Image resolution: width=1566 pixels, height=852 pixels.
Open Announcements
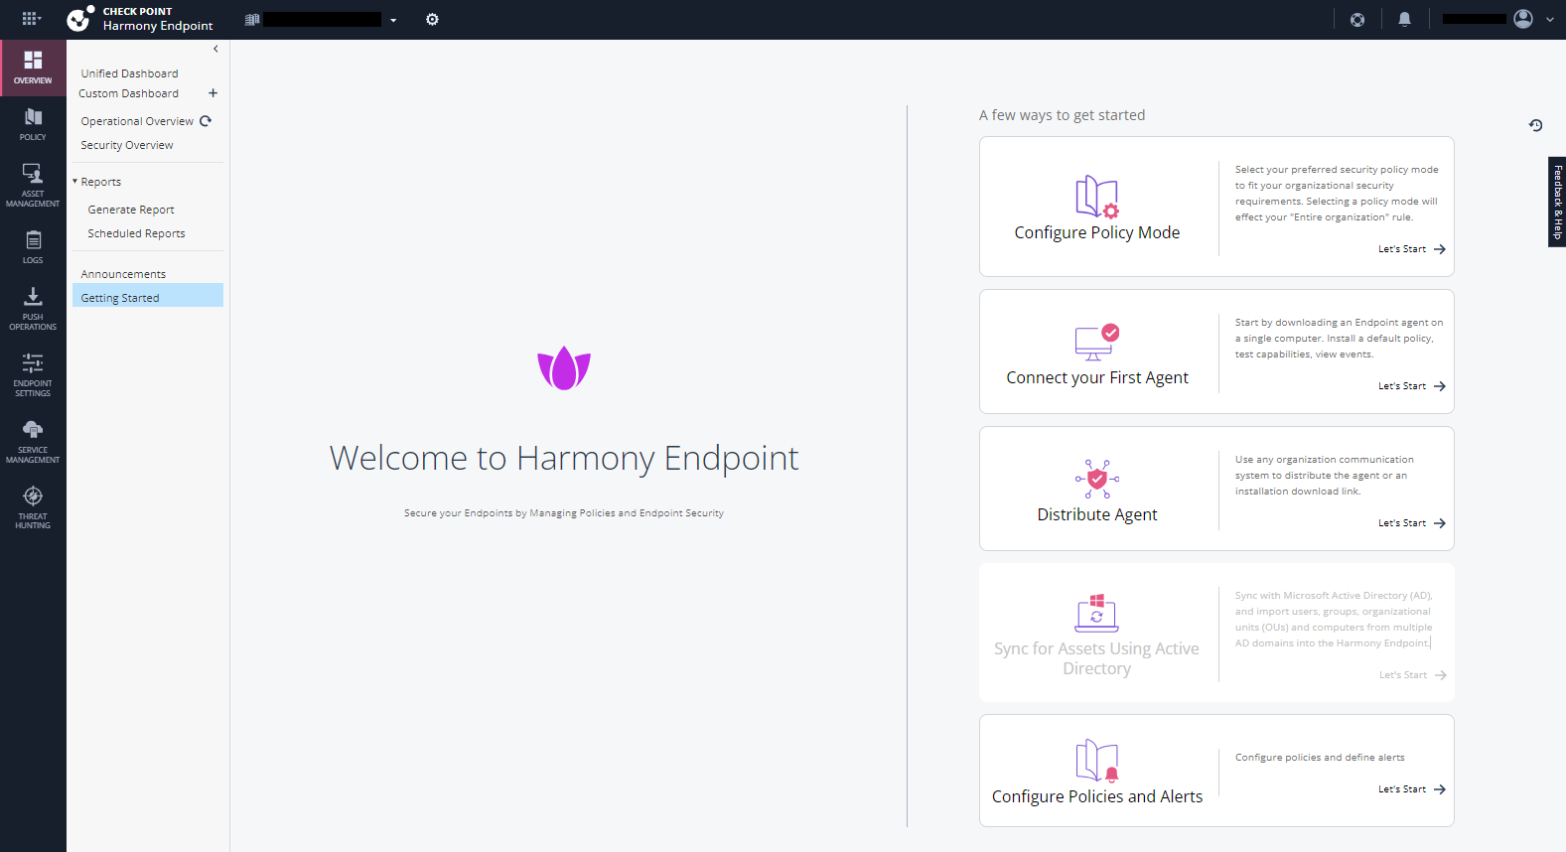click(123, 274)
